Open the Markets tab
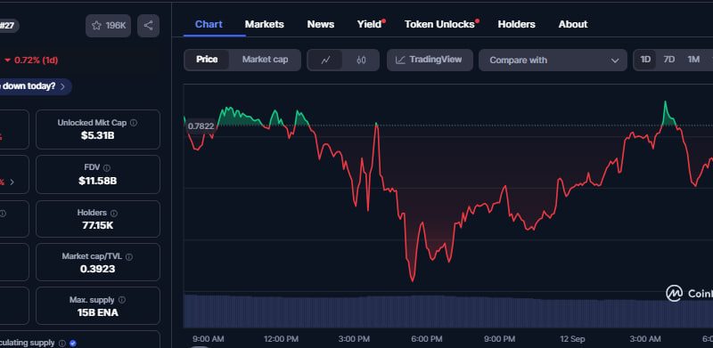Viewport: 713px width, 348px height. [x=264, y=25]
